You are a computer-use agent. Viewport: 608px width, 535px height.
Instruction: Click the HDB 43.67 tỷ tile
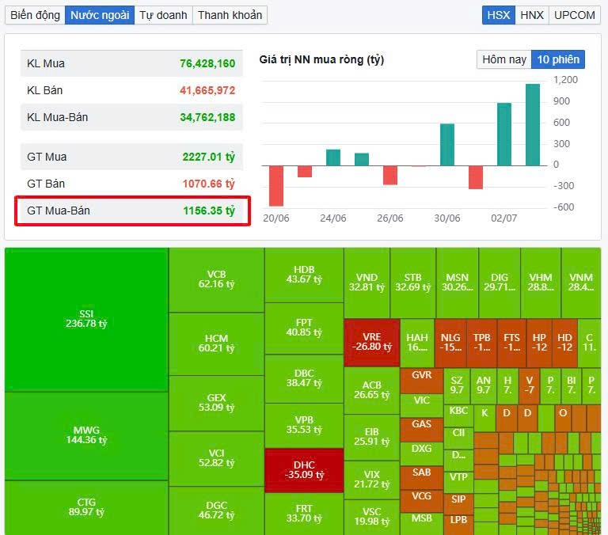tap(304, 275)
